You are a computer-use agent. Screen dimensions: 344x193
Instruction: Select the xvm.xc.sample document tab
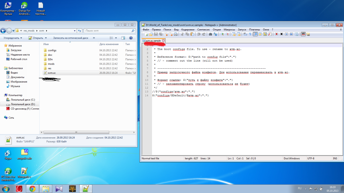tap(153, 41)
